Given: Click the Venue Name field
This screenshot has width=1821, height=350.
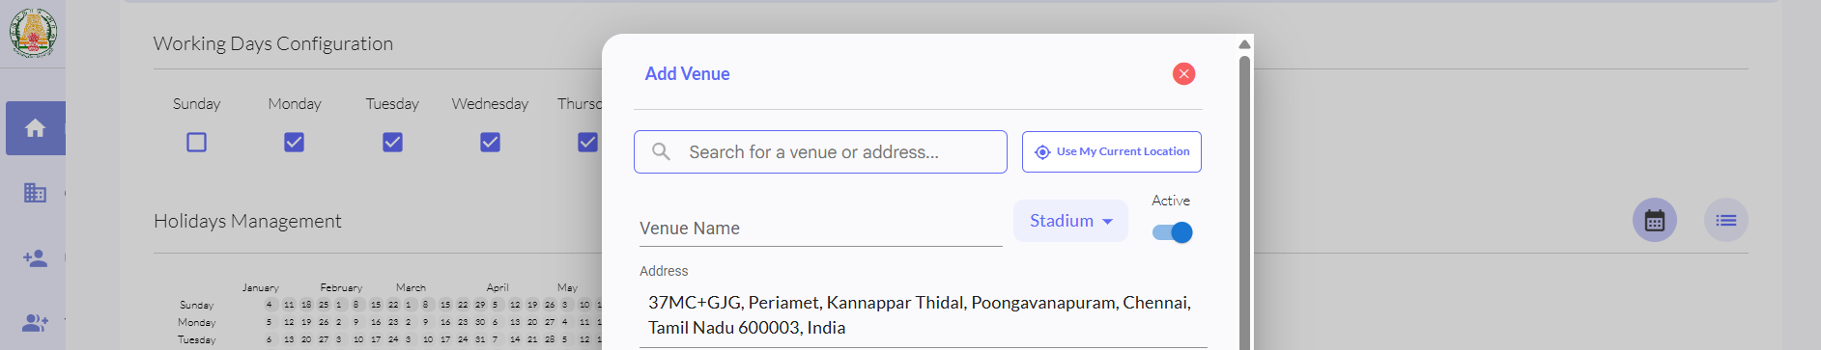Looking at the screenshot, I should click(x=820, y=229).
